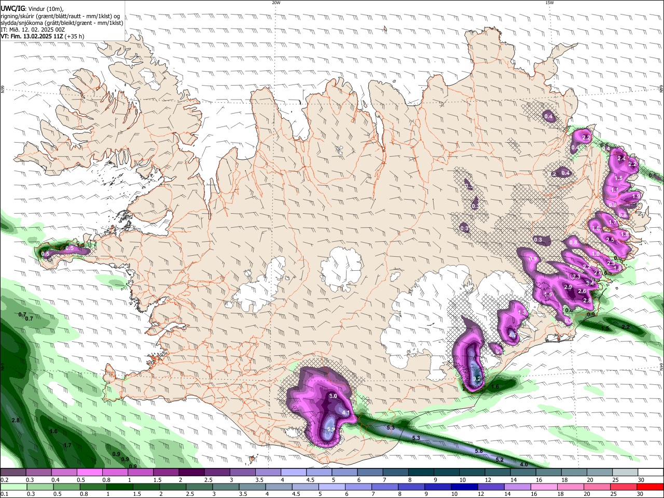Click the white swatch ending the snow legend
The width and height of the screenshot is (664, 498).
click(650, 472)
